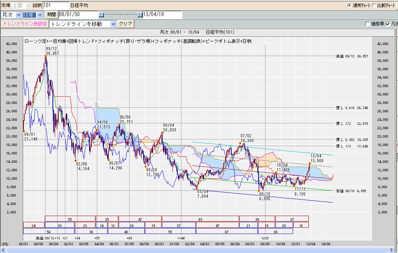Screen dimensions: 398x253
Task: Click the 戻し 0.618 26,748 Fibonacci label
Action: [352, 108]
